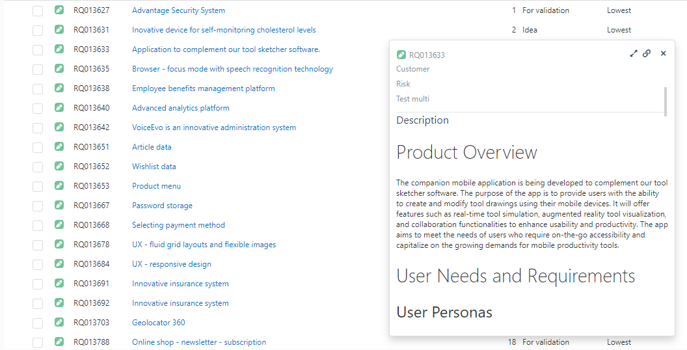687x350 pixels.
Task: Open Advantage Security System requirement
Action: [178, 10]
